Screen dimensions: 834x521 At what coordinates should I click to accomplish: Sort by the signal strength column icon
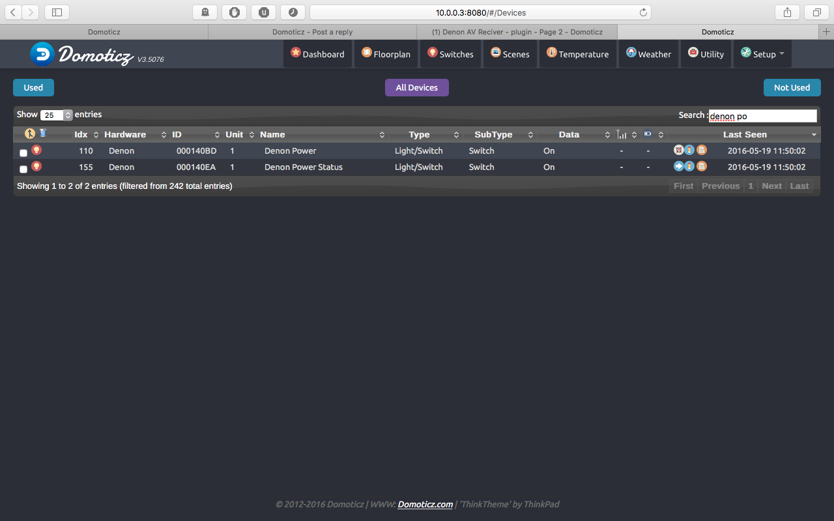622,134
